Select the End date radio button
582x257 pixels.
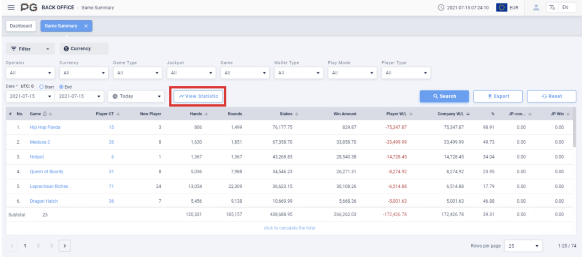(61, 87)
